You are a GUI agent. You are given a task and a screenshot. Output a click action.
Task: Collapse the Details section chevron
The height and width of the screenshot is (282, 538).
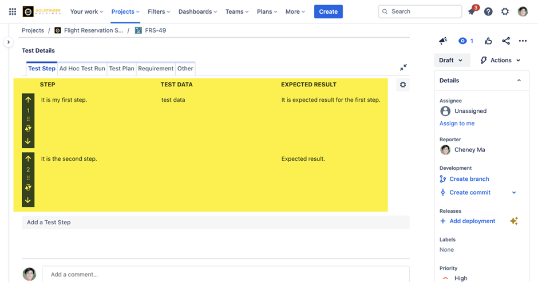click(x=519, y=81)
